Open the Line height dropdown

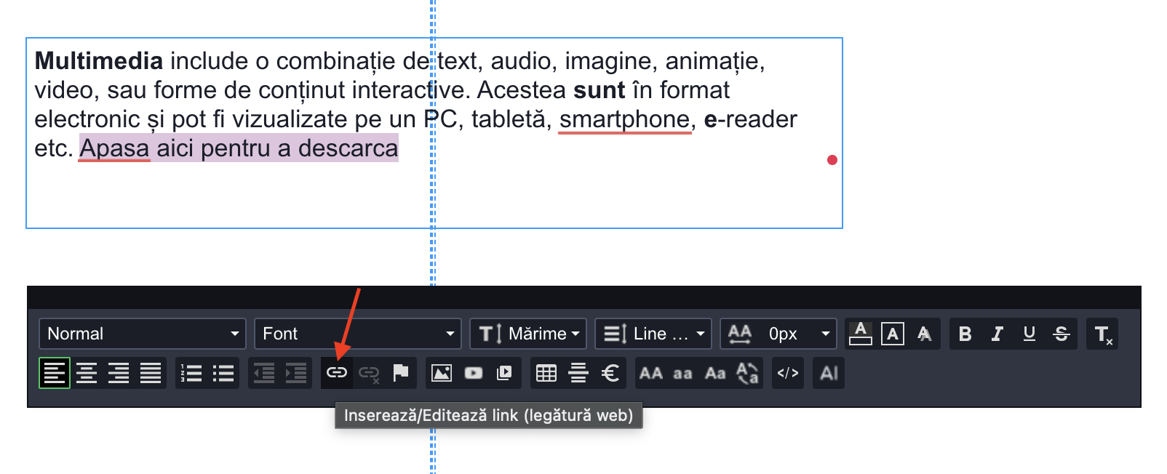coord(653,334)
